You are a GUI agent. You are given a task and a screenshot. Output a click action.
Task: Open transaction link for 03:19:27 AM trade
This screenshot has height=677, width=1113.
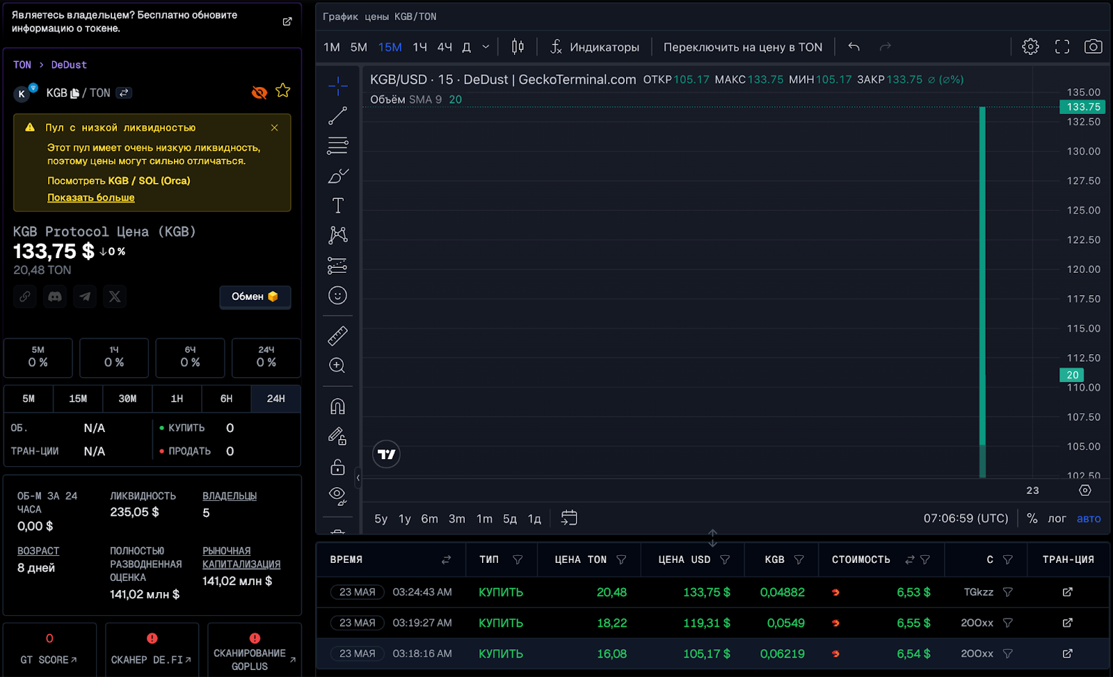[x=1068, y=623]
